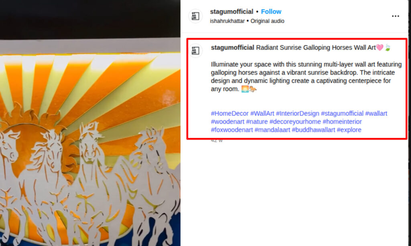Click the stagumofficial username in the caption
This screenshot has width=411, height=246.
coord(232,48)
